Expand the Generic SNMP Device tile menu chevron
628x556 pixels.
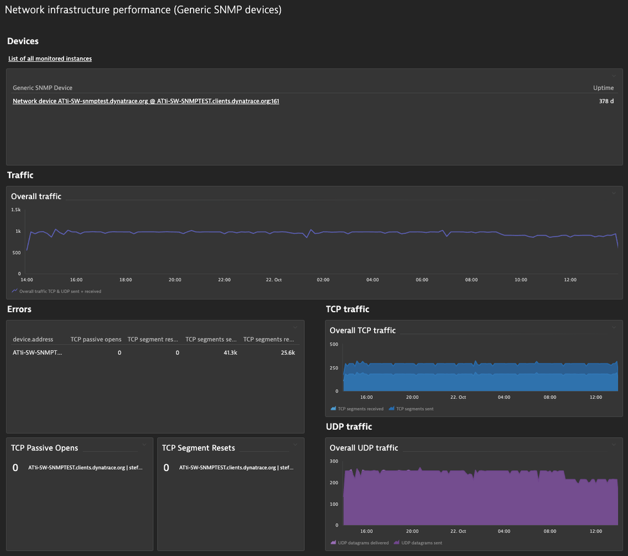tap(614, 76)
